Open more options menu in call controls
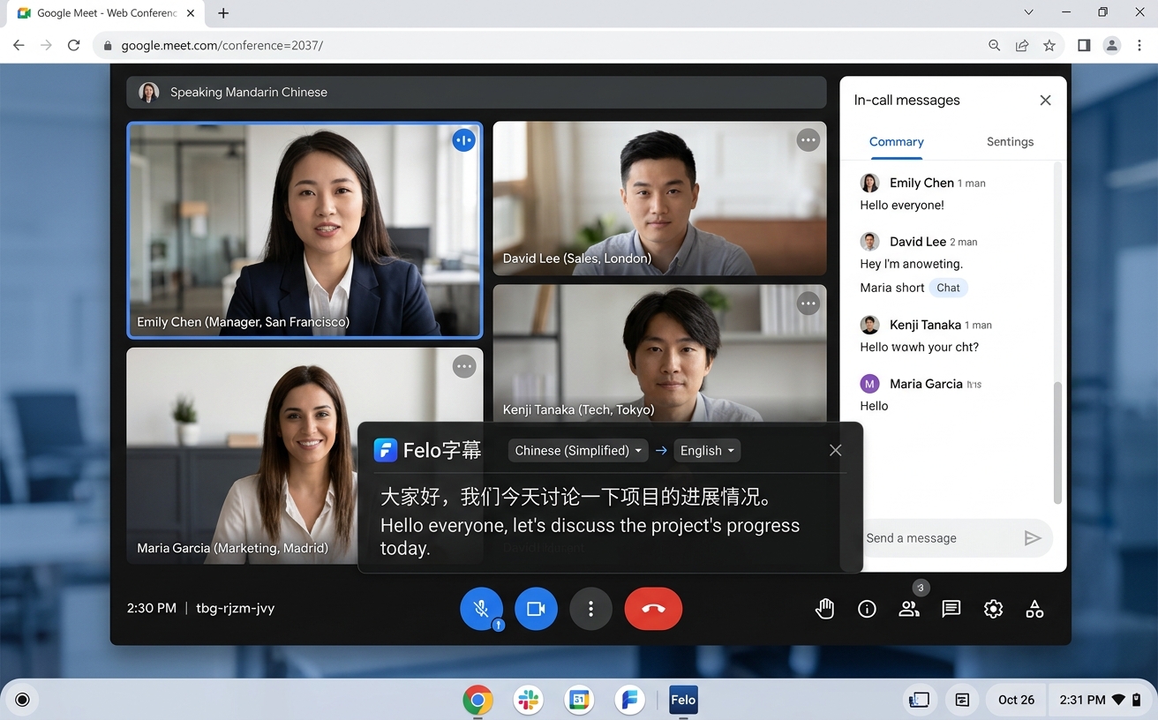 click(590, 608)
